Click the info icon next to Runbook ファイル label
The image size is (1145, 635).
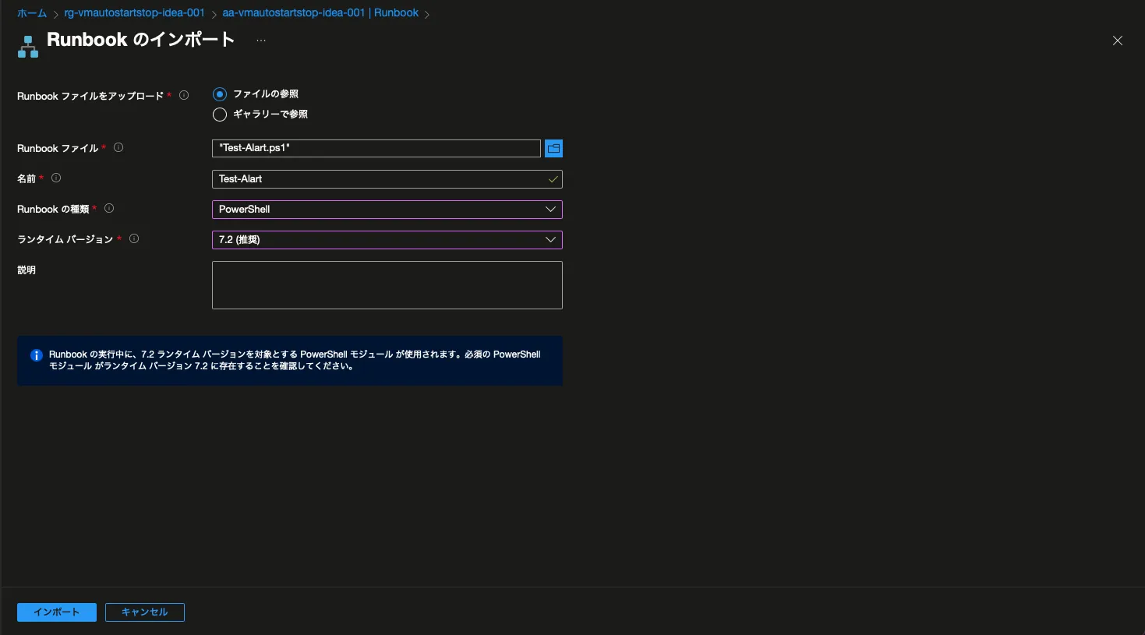tap(118, 147)
